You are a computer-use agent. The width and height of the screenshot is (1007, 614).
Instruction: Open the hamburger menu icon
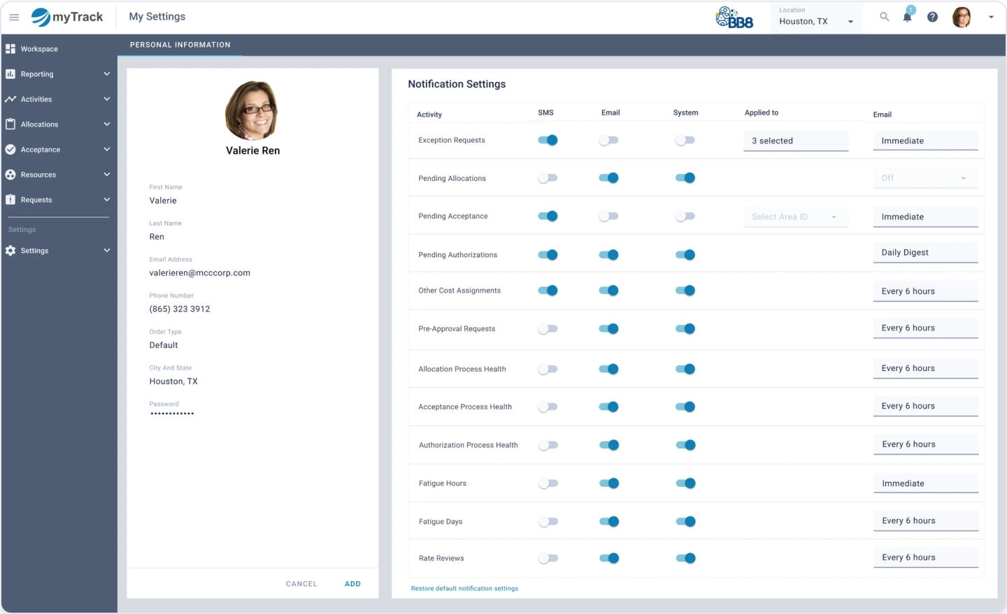(14, 17)
